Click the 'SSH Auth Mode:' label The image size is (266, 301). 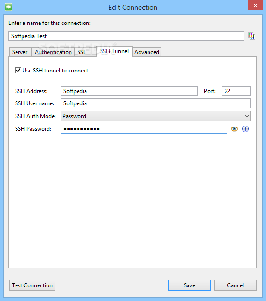pos(35,116)
